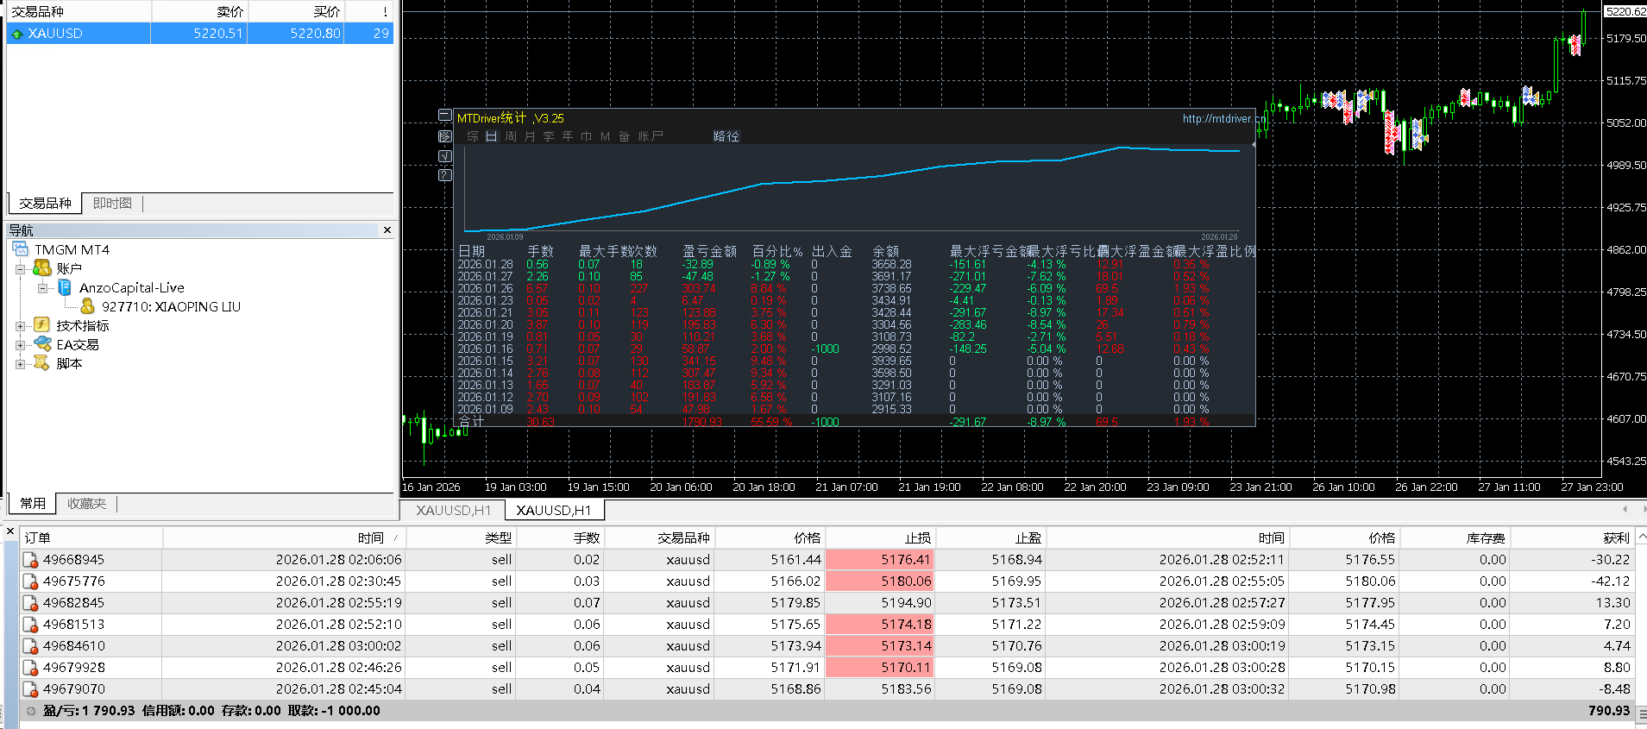Click the MTDriver panel minimize icon
The image size is (1647, 729).
click(x=444, y=116)
